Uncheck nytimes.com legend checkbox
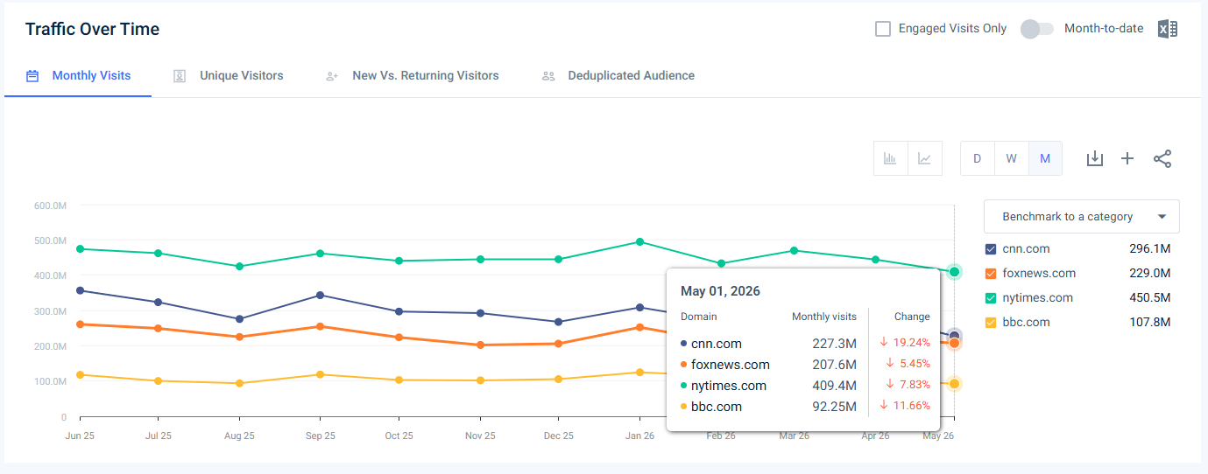Viewport: 1208px width, 474px height. pyautogui.click(x=991, y=297)
